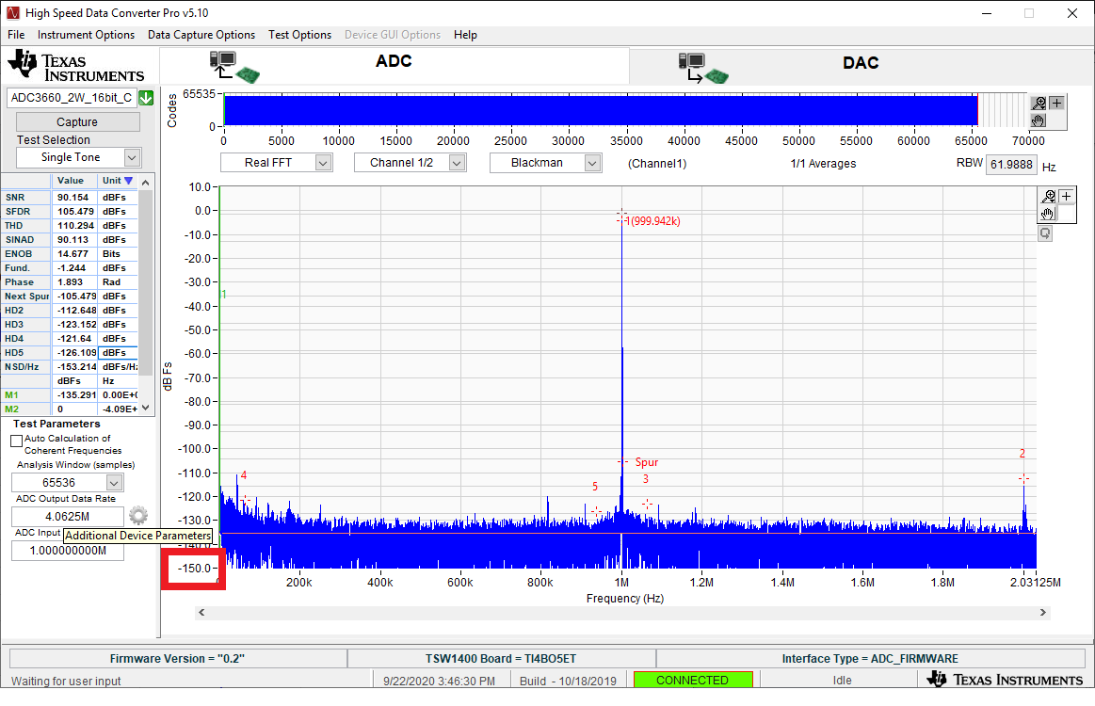Open the Data Capture Options menu
The image size is (1095, 706).
[200, 35]
